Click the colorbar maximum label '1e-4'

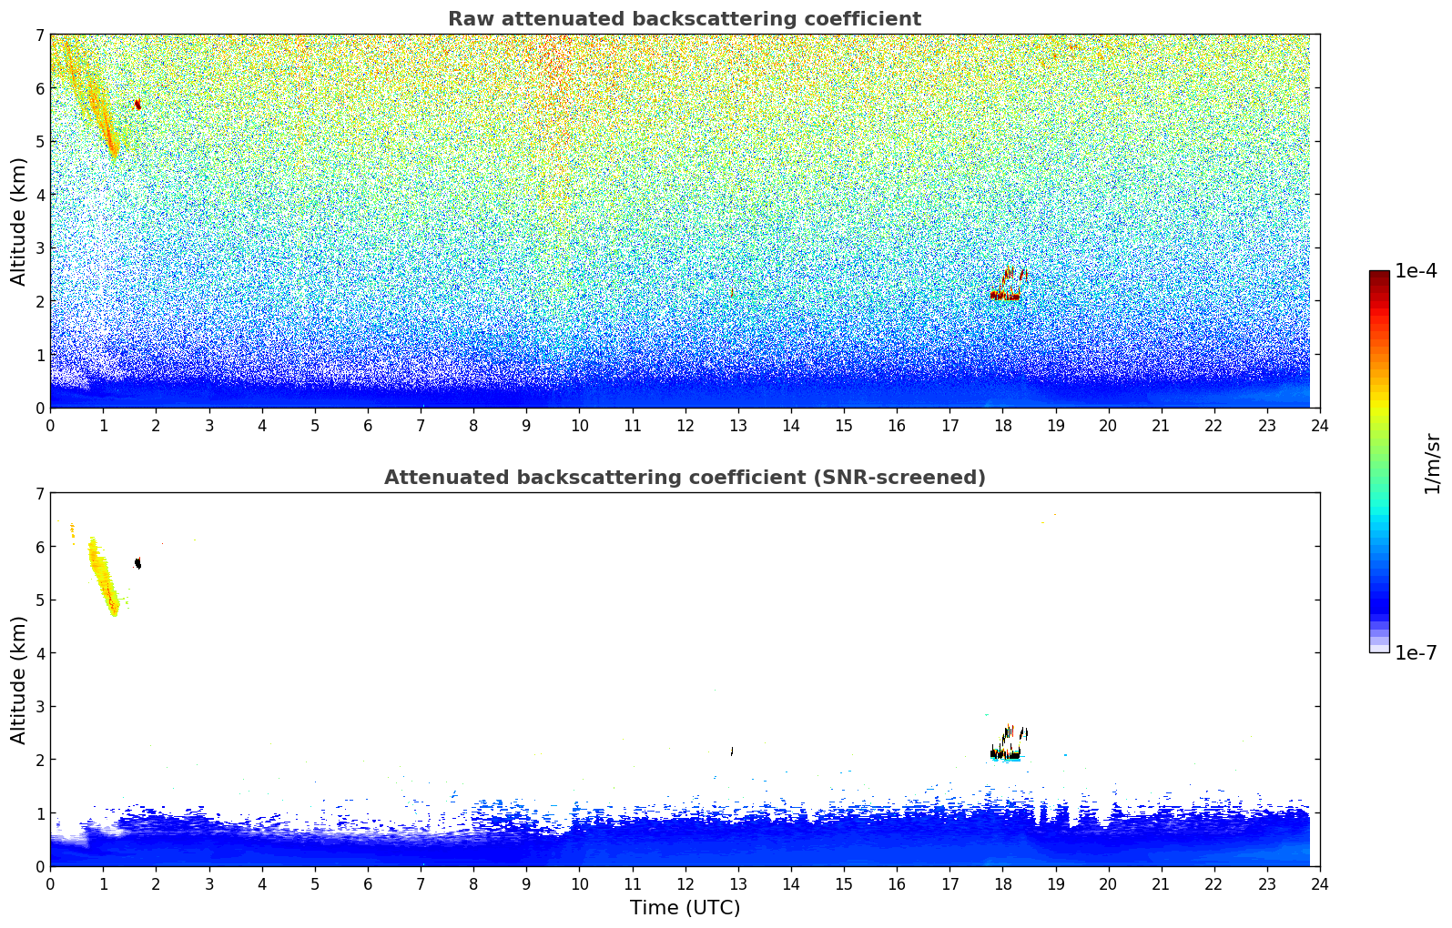[x=1416, y=271]
